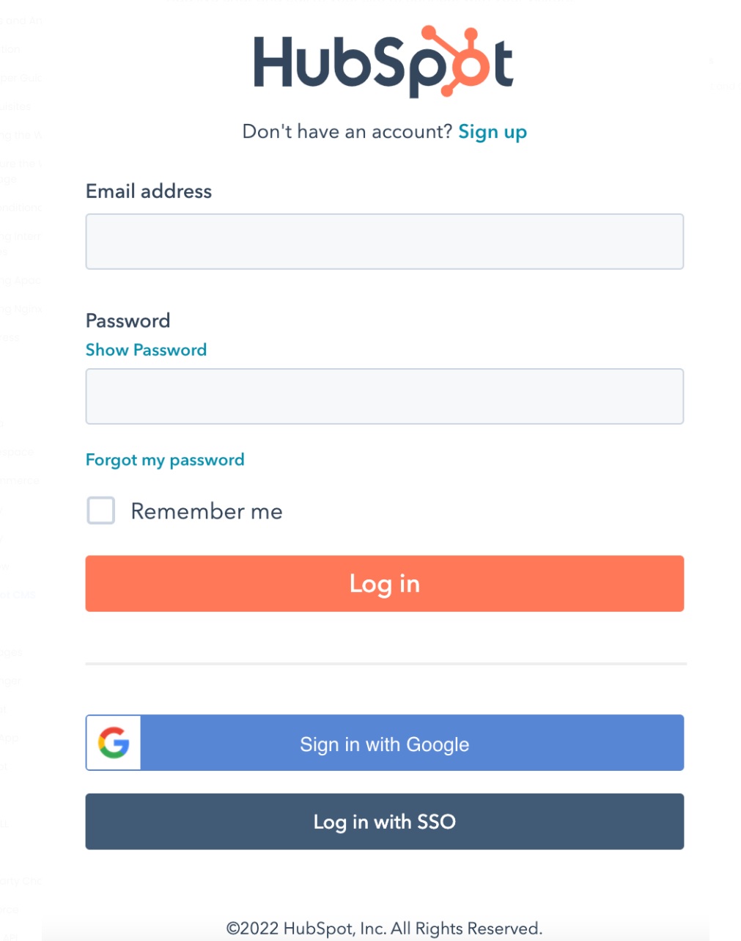741x941 pixels.
Task: Click the faded Conditional sidebar entry
Action: point(21,208)
